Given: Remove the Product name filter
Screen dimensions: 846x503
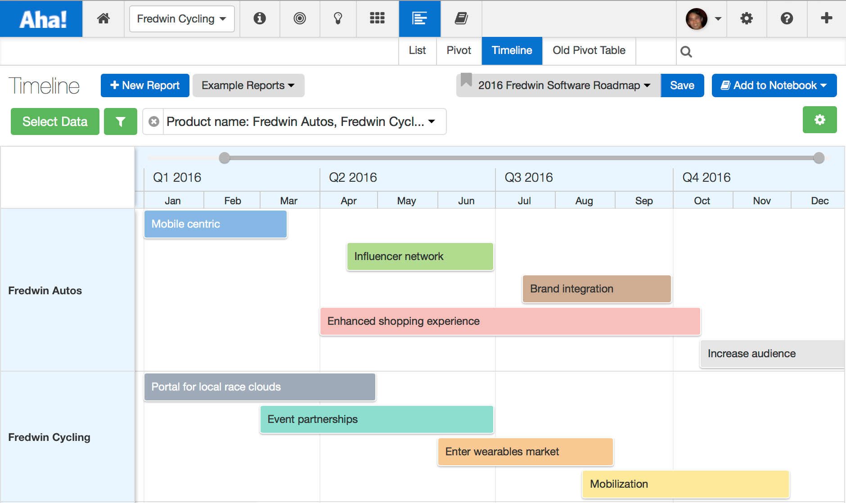Looking at the screenshot, I should (154, 121).
